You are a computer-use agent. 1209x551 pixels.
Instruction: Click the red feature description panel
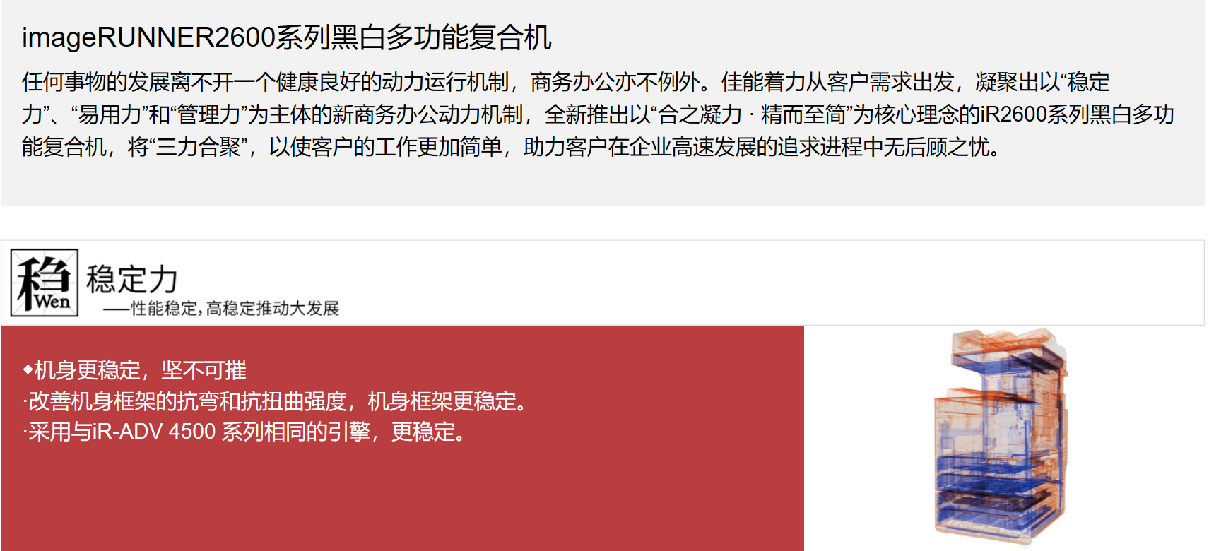(402, 438)
